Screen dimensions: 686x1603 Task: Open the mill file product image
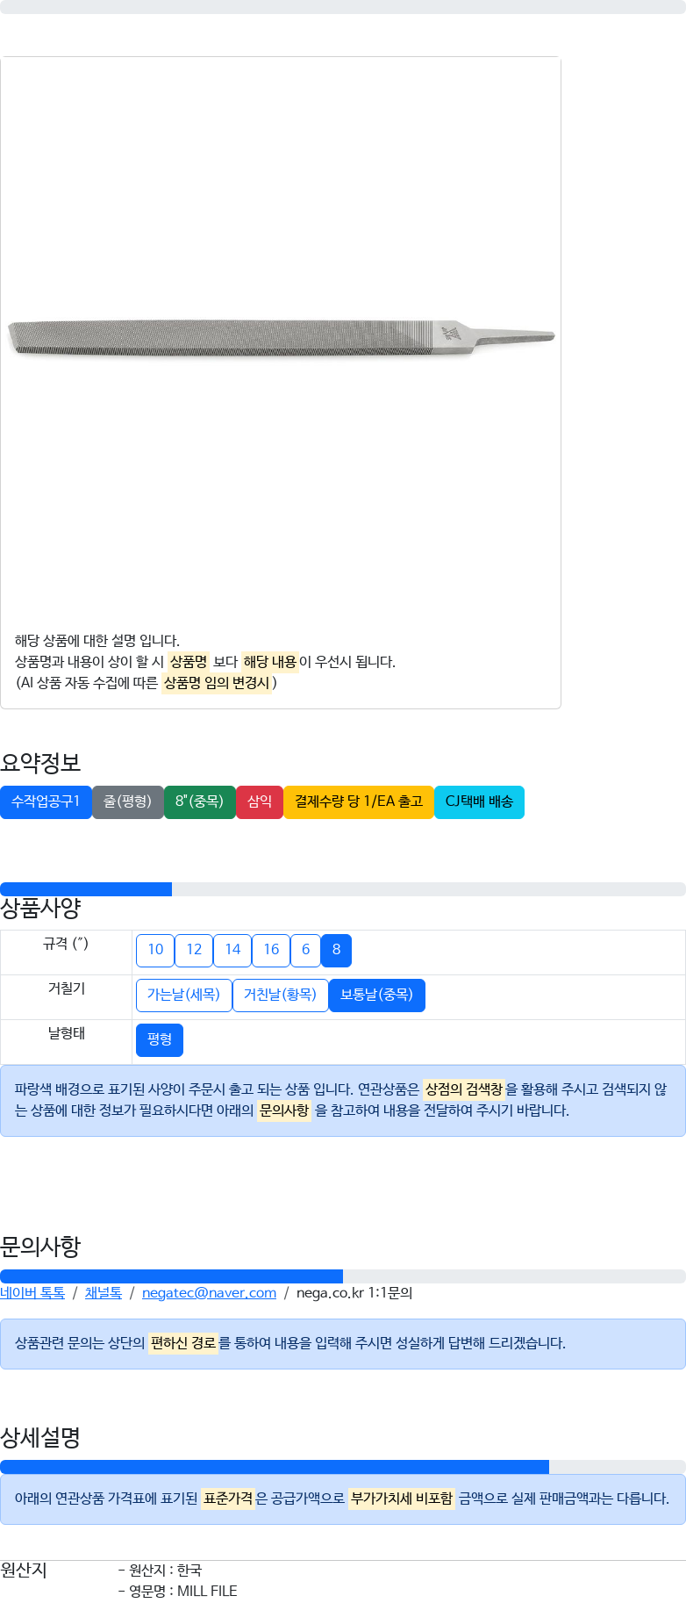tap(281, 338)
